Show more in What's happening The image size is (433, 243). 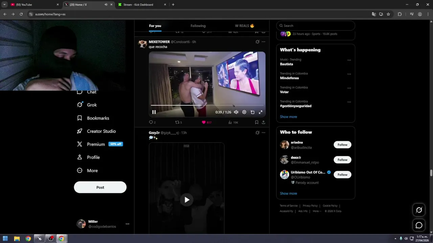[x=288, y=117]
